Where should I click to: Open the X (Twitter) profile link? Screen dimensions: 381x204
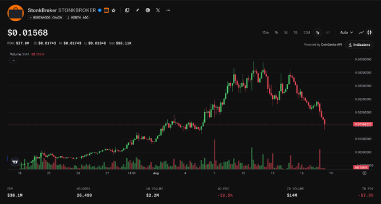click(158, 10)
